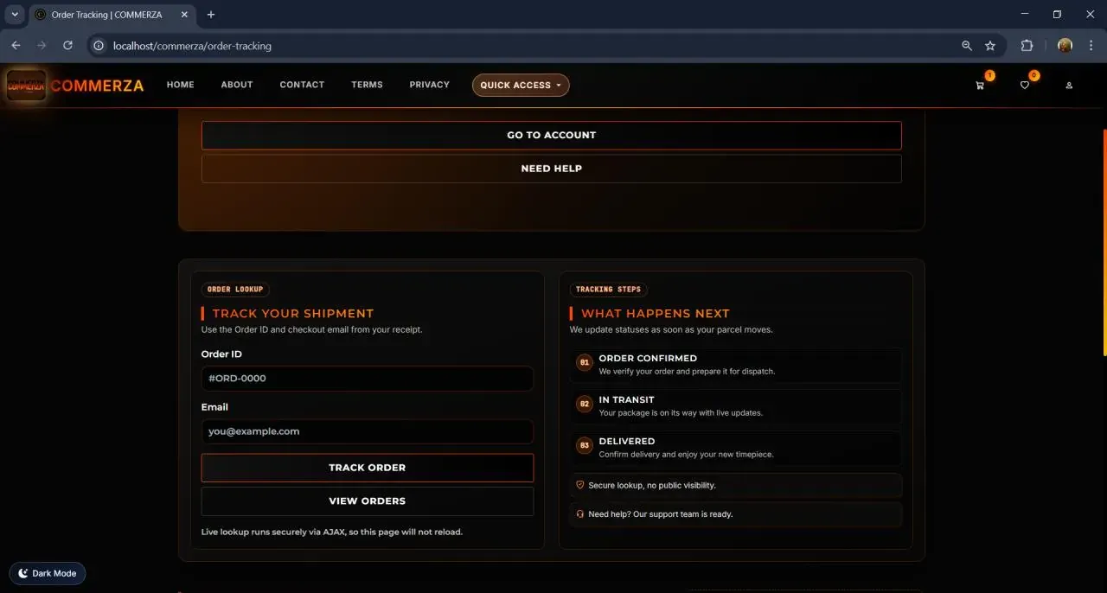Click the ORDER CONFIRMED step title

pyautogui.click(x=648, y=358)
